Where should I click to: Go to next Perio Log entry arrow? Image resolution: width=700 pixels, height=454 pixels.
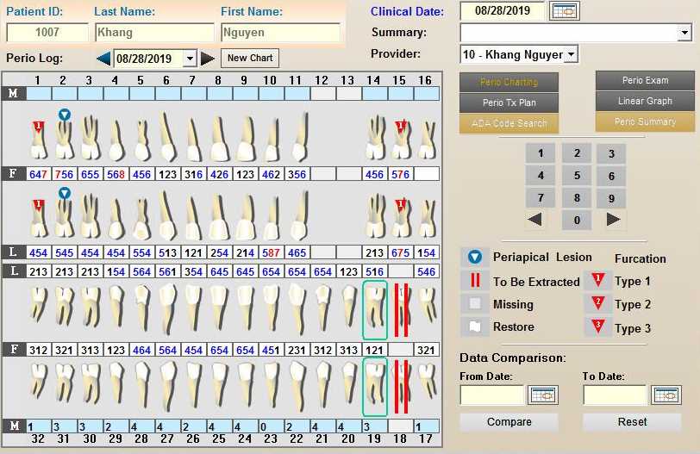click(x=208, y=59)
